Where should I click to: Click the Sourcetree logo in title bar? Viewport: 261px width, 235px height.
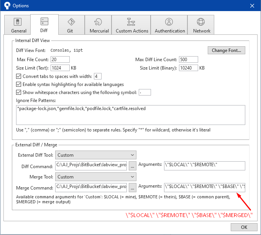(x=6, y=6)
